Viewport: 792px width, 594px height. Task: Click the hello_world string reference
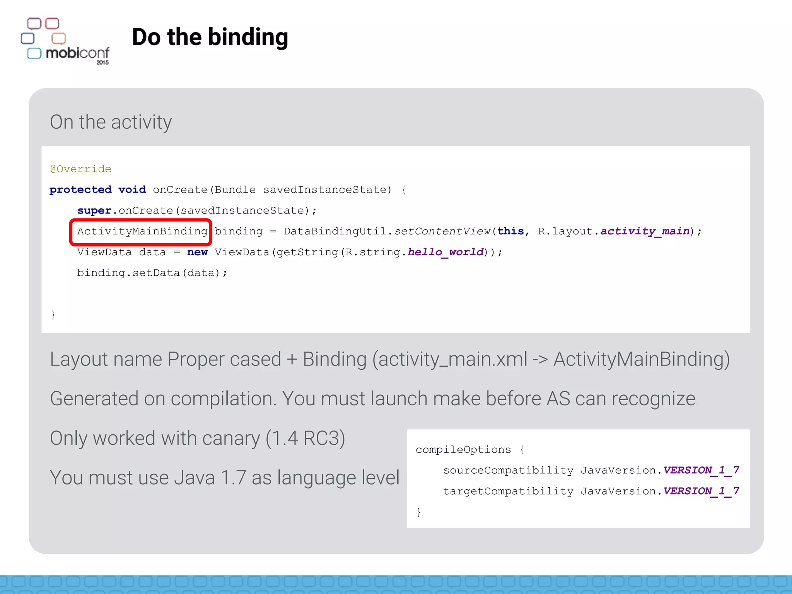tap(445, 252)
